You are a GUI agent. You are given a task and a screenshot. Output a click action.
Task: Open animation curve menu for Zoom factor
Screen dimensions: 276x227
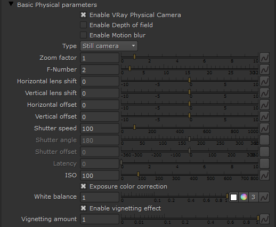point(264,58)
